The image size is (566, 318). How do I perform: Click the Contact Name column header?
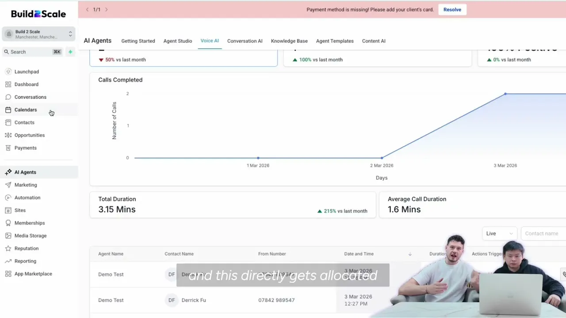[179, 254]
